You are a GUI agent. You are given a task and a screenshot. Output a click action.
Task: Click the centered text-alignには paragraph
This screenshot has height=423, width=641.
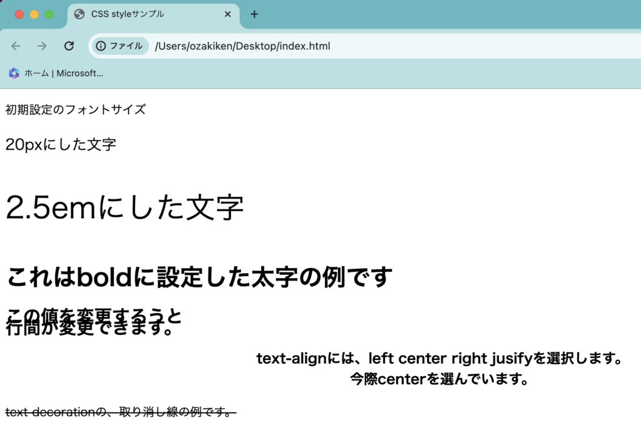click(438, 359)
